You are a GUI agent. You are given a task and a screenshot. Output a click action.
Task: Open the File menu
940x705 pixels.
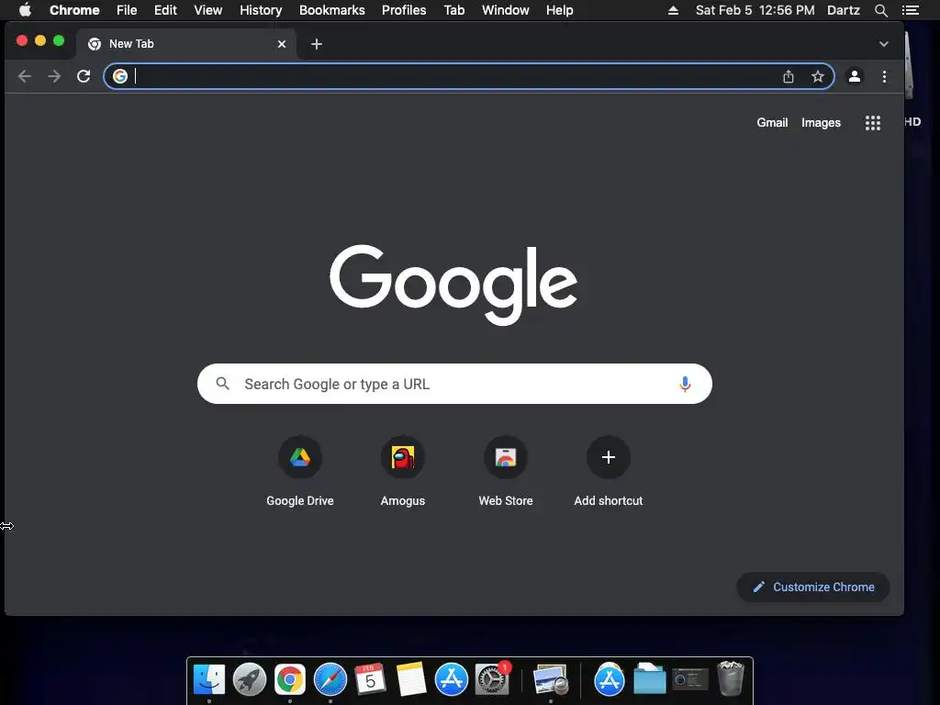pyautogui.click(x=127, y=10)
